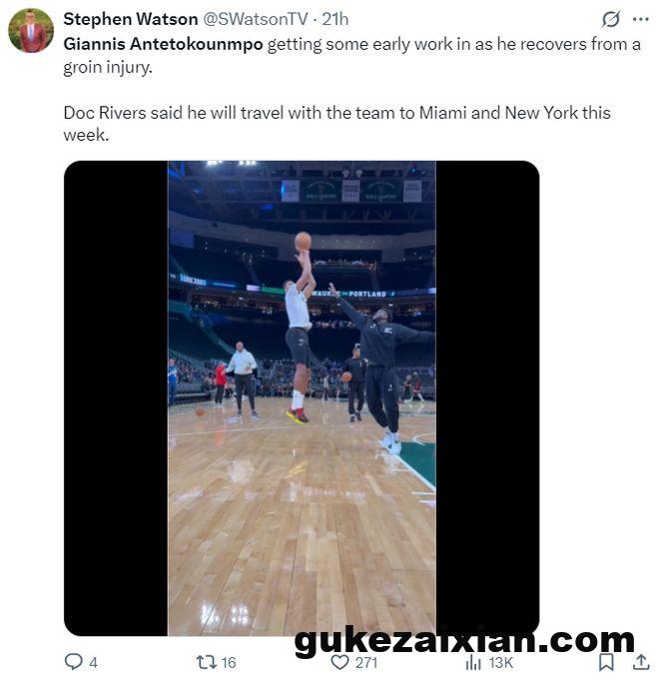
Task: Like the post with the heart icon
Action: pos(339,661)
